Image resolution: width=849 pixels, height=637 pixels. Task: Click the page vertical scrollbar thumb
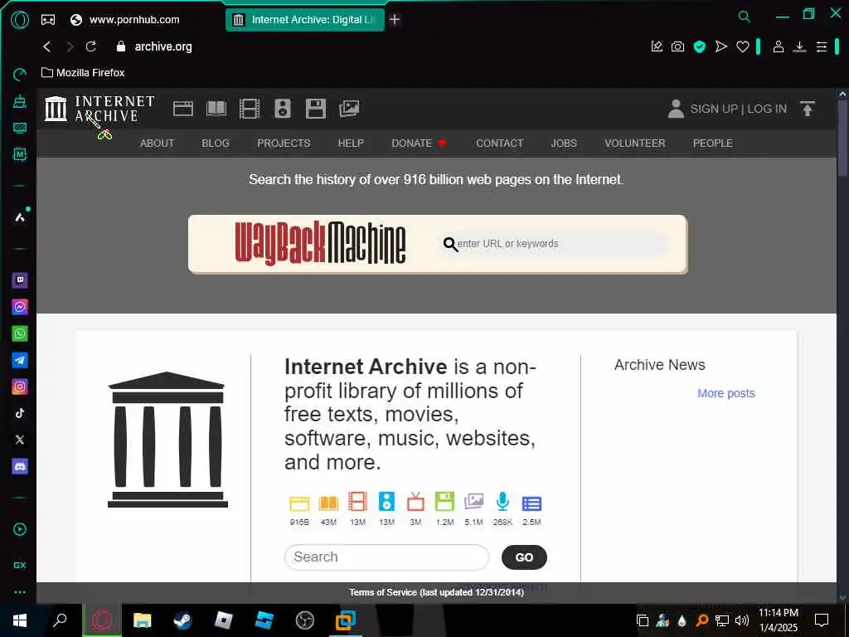(842, 139)
